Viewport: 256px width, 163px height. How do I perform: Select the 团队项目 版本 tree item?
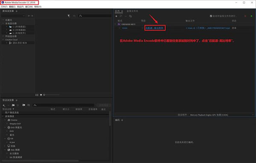[x=20, y=43]
